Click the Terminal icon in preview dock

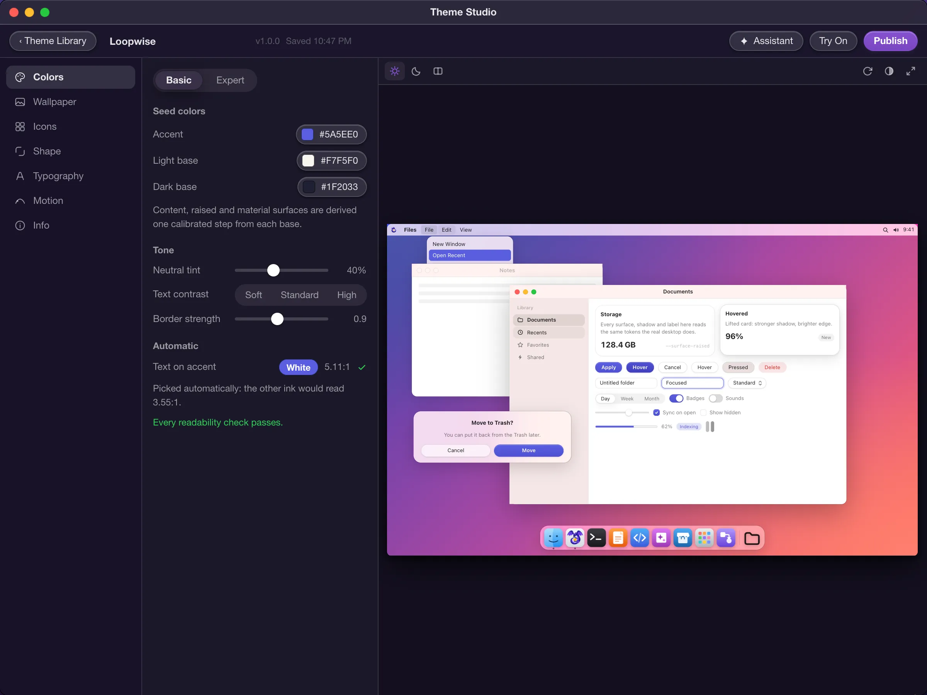[x=596, y=537]
